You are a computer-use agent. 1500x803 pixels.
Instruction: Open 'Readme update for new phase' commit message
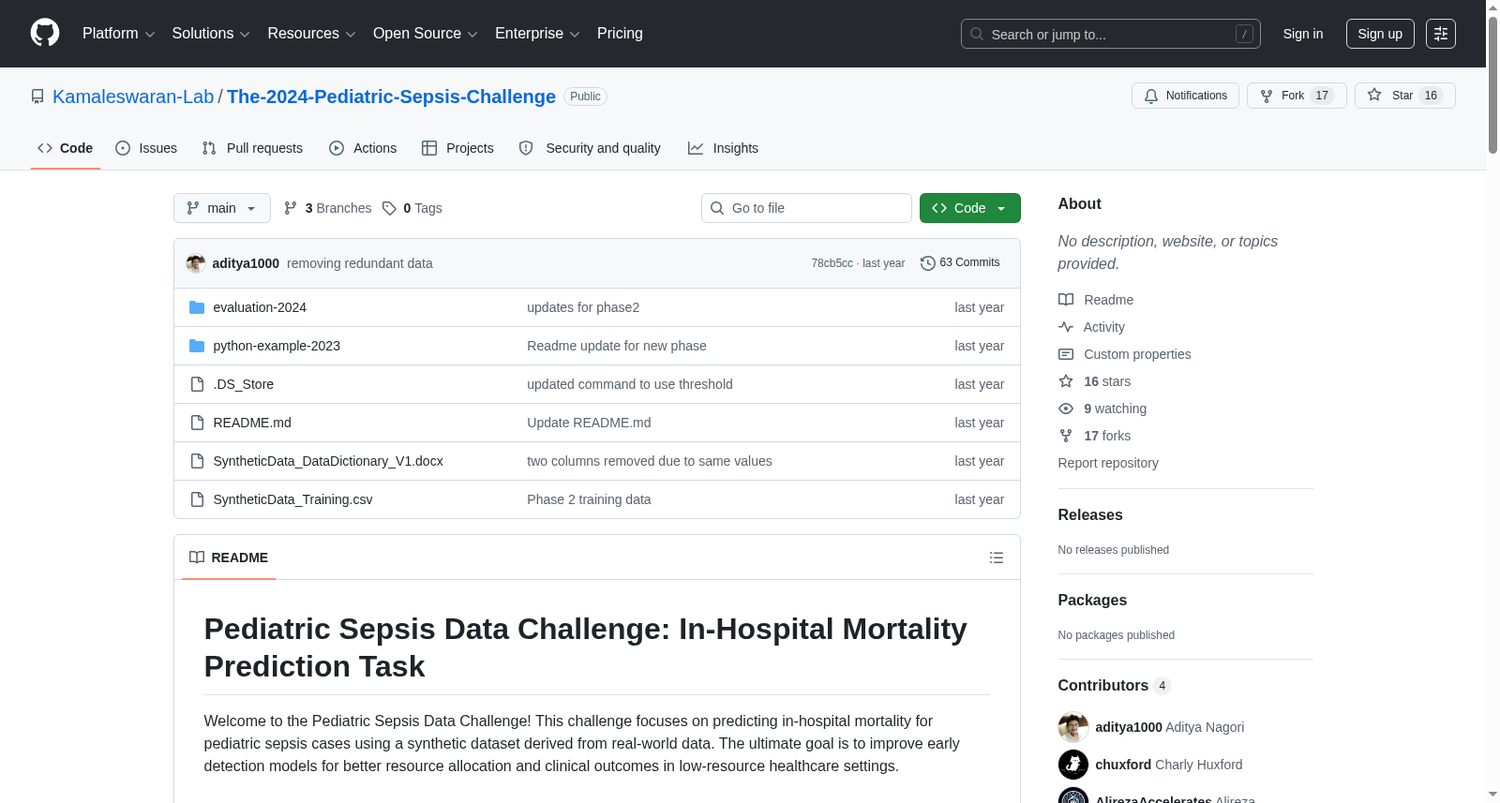point(617,346)
